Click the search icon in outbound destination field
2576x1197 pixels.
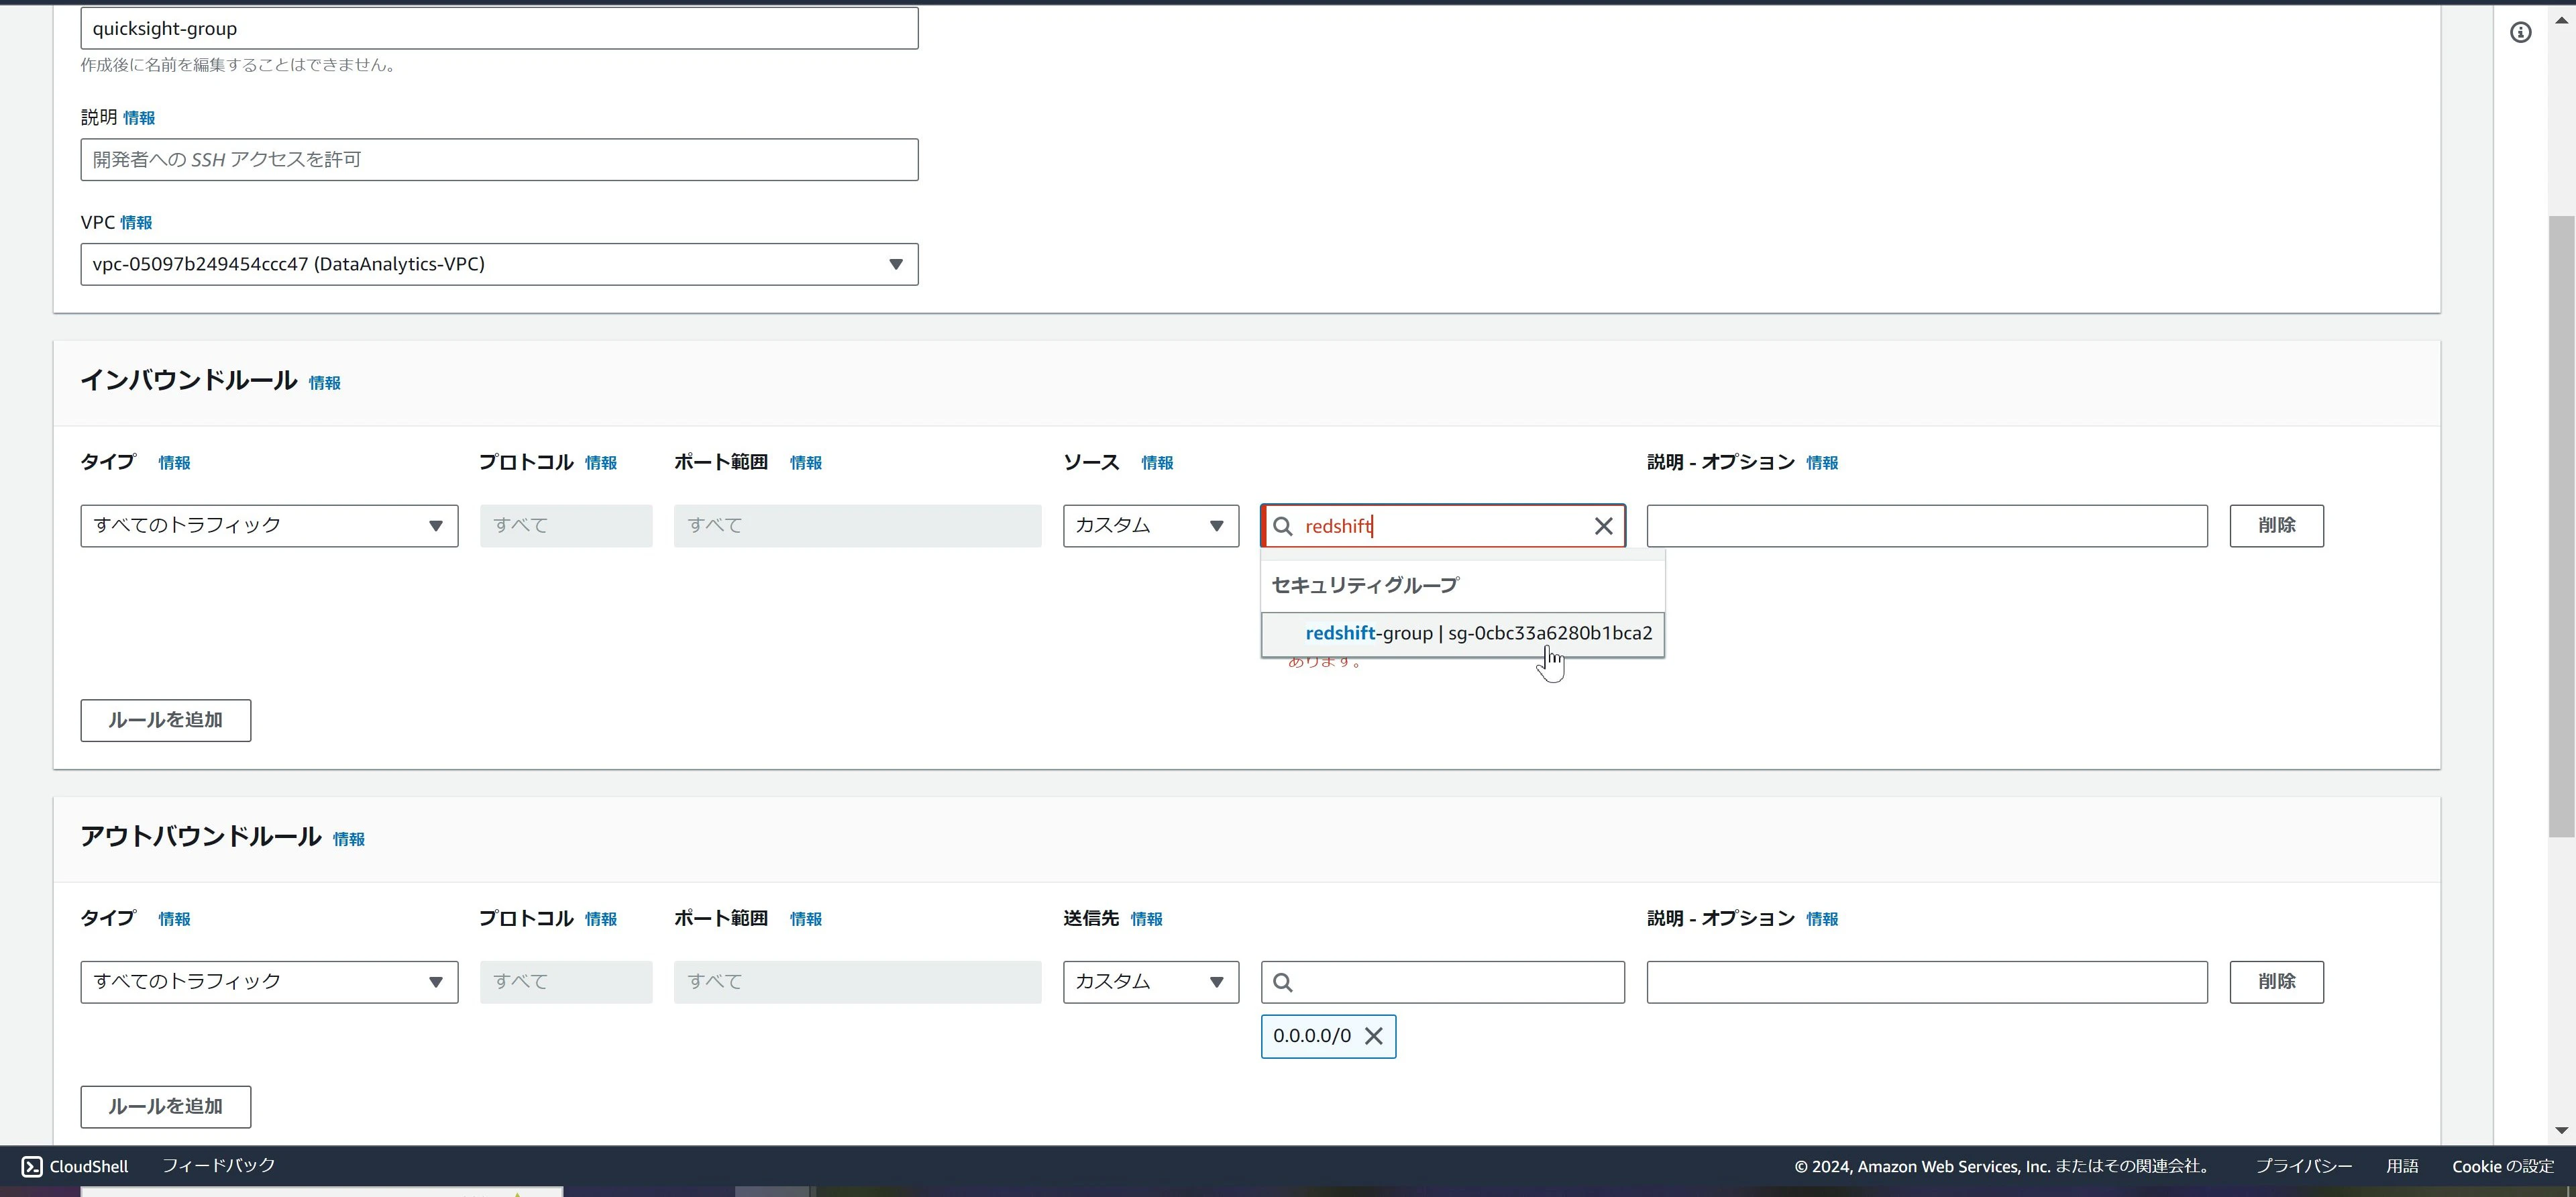pyautogui.click(x=1283, y=982)
